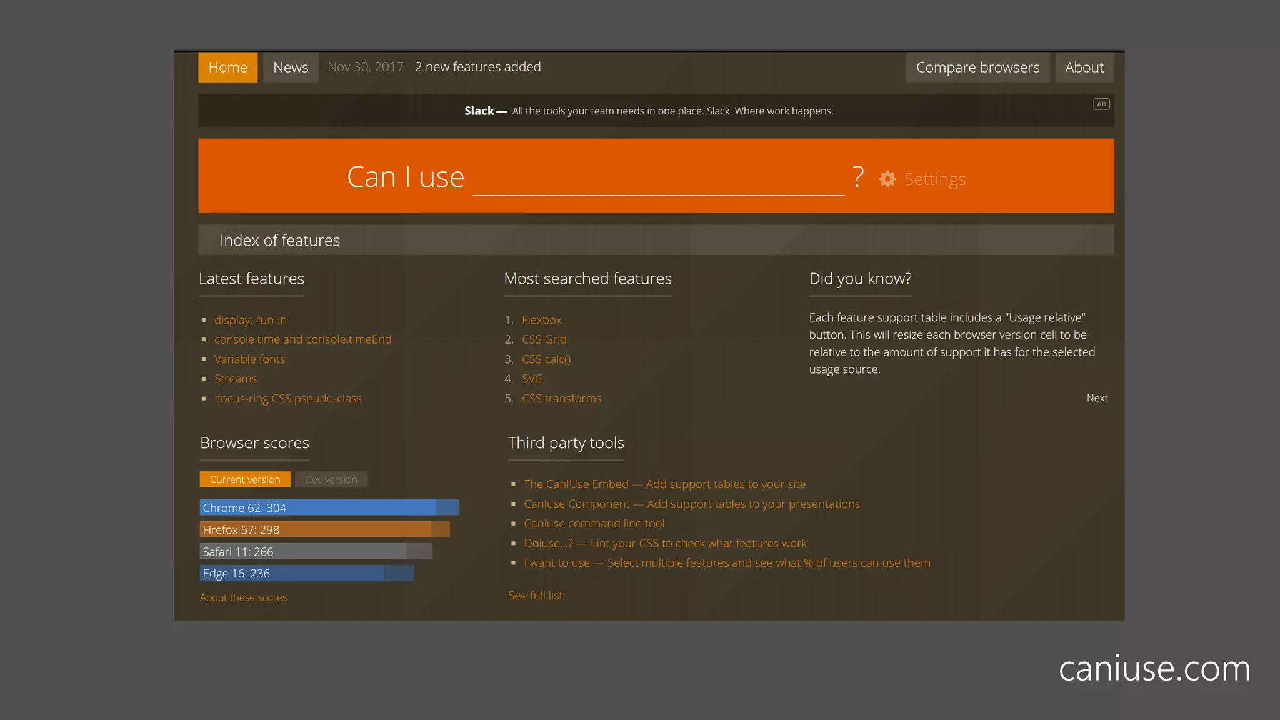
Task: Expand the Index of features bar
Action: coord(656,240)
